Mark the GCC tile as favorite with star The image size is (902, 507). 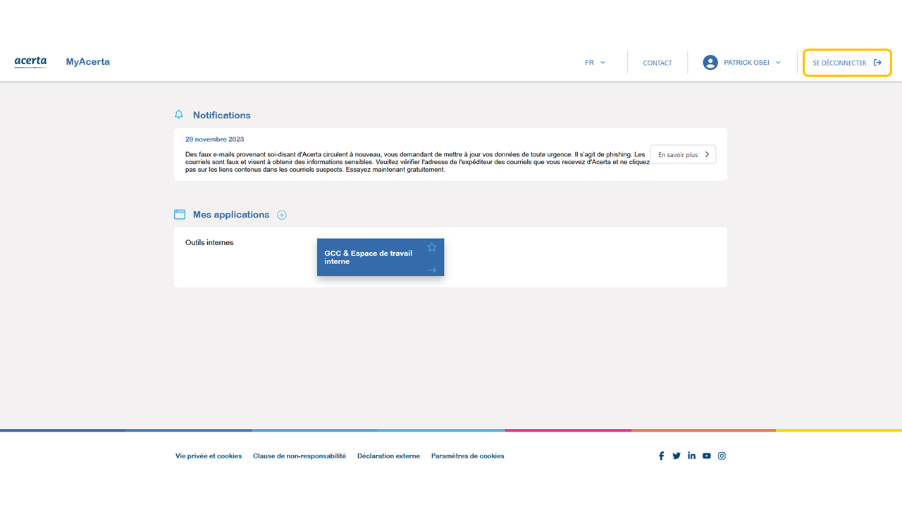(432, 247)
